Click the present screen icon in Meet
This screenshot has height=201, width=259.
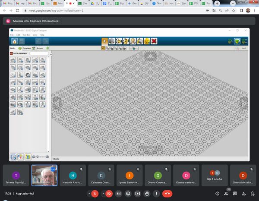(137, 194)
